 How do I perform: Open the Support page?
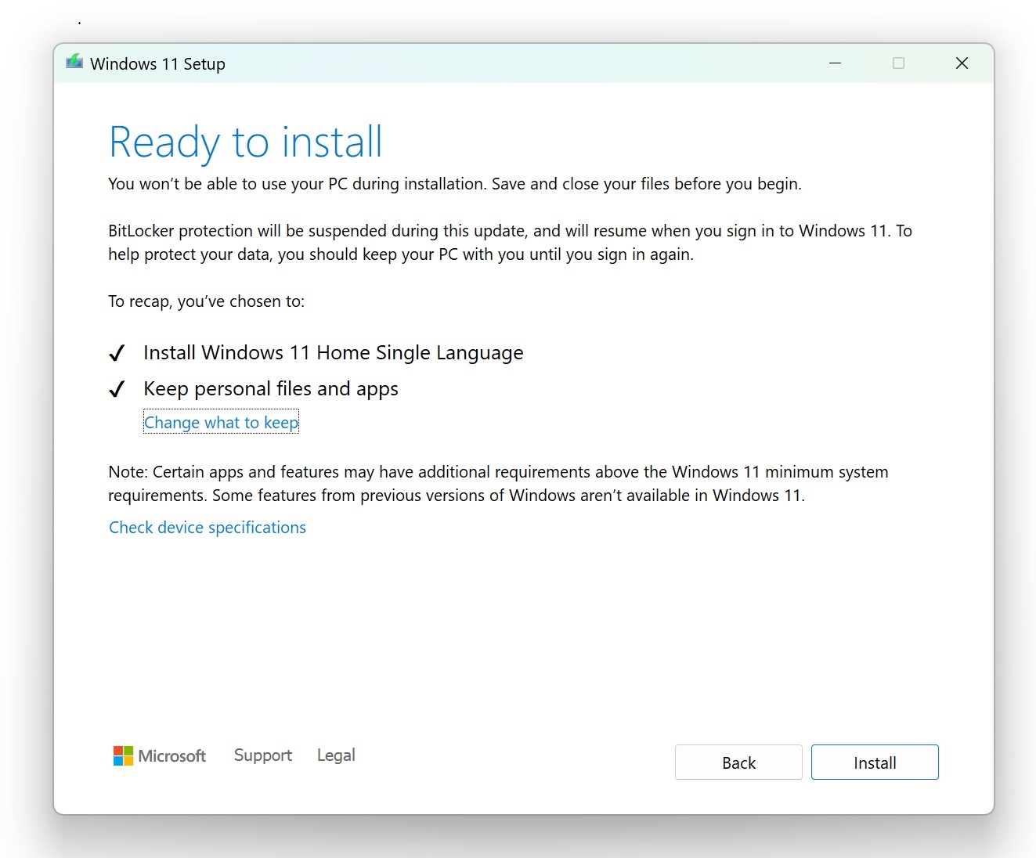tap(262, 755)
